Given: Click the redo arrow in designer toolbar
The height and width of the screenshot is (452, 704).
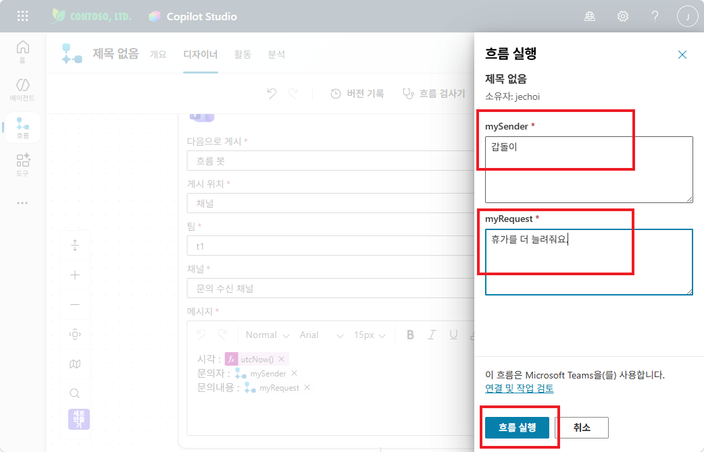Looking at the screenshot, I should [x=293, y=93].
